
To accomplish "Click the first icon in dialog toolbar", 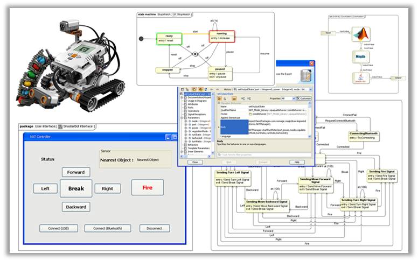I will pyautogui.click(x=183, y=89).
